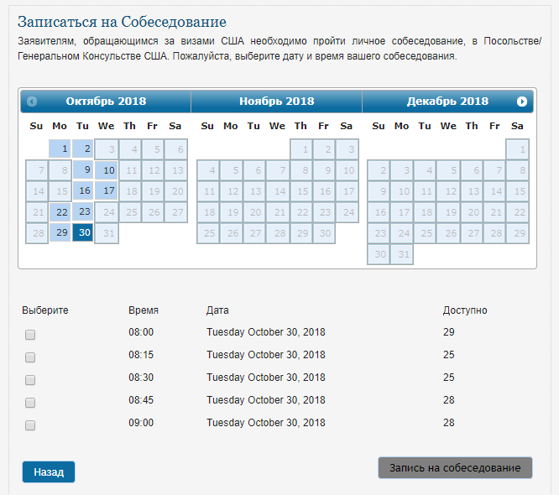Select October 30 in the calendar
Image resolution: width=559 pixels, height=495 pixels.
pos(83,233)
